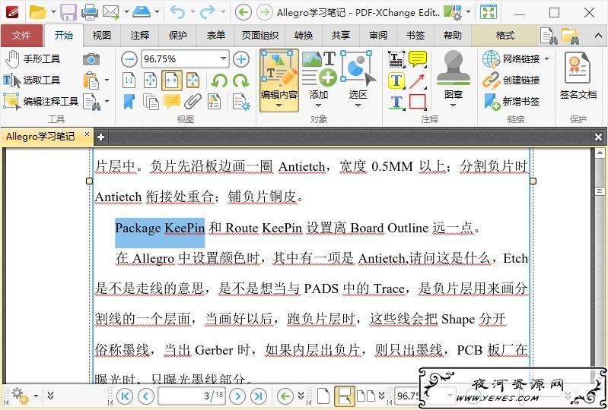Open the options gear in status bar

20,396
